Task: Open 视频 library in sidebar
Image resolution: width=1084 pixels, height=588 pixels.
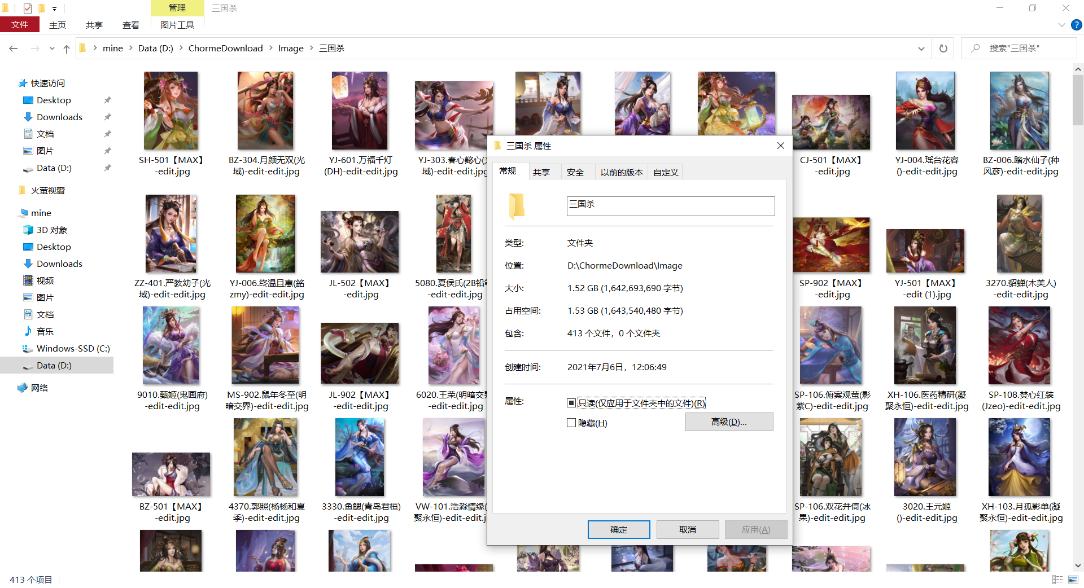Action: pos(45,280)
